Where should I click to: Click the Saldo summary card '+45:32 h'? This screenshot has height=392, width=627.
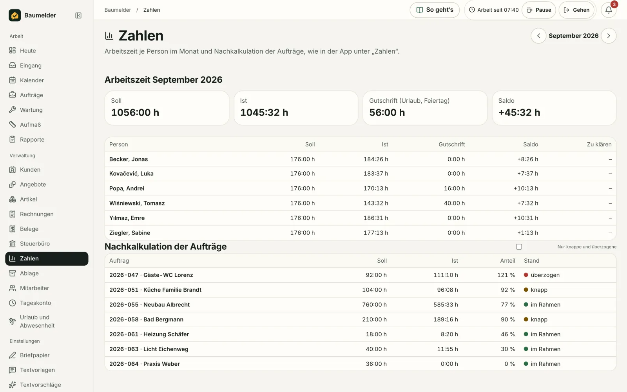554,108
